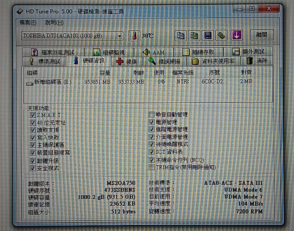294x231 pixels.
Task: Toggle the 寫入快取 checkbox
Action: (x=33, y=137)
